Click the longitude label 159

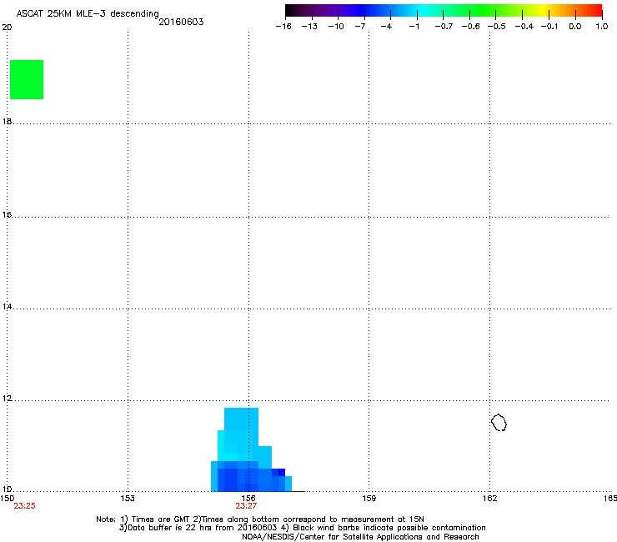(369, 499)
